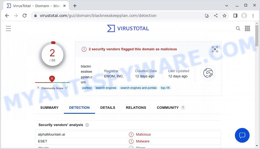Click the 'Community Score' label
Viewport: 260px width, 149px height.
[x=52, y=88]
